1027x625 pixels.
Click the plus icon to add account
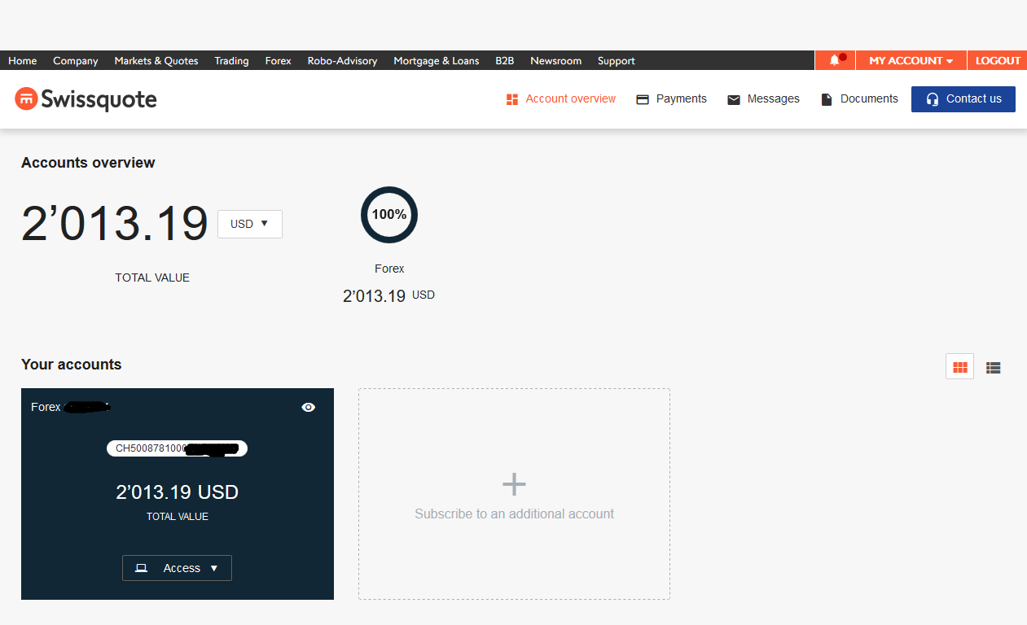pyautogui.click(x=514, y=484)
